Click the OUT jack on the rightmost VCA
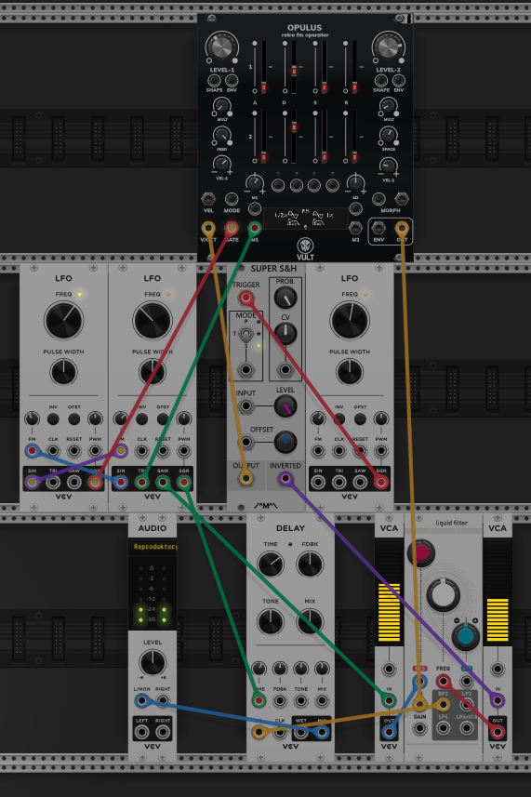The height and width of the screenshot is (797, 531). click(498, 732)
